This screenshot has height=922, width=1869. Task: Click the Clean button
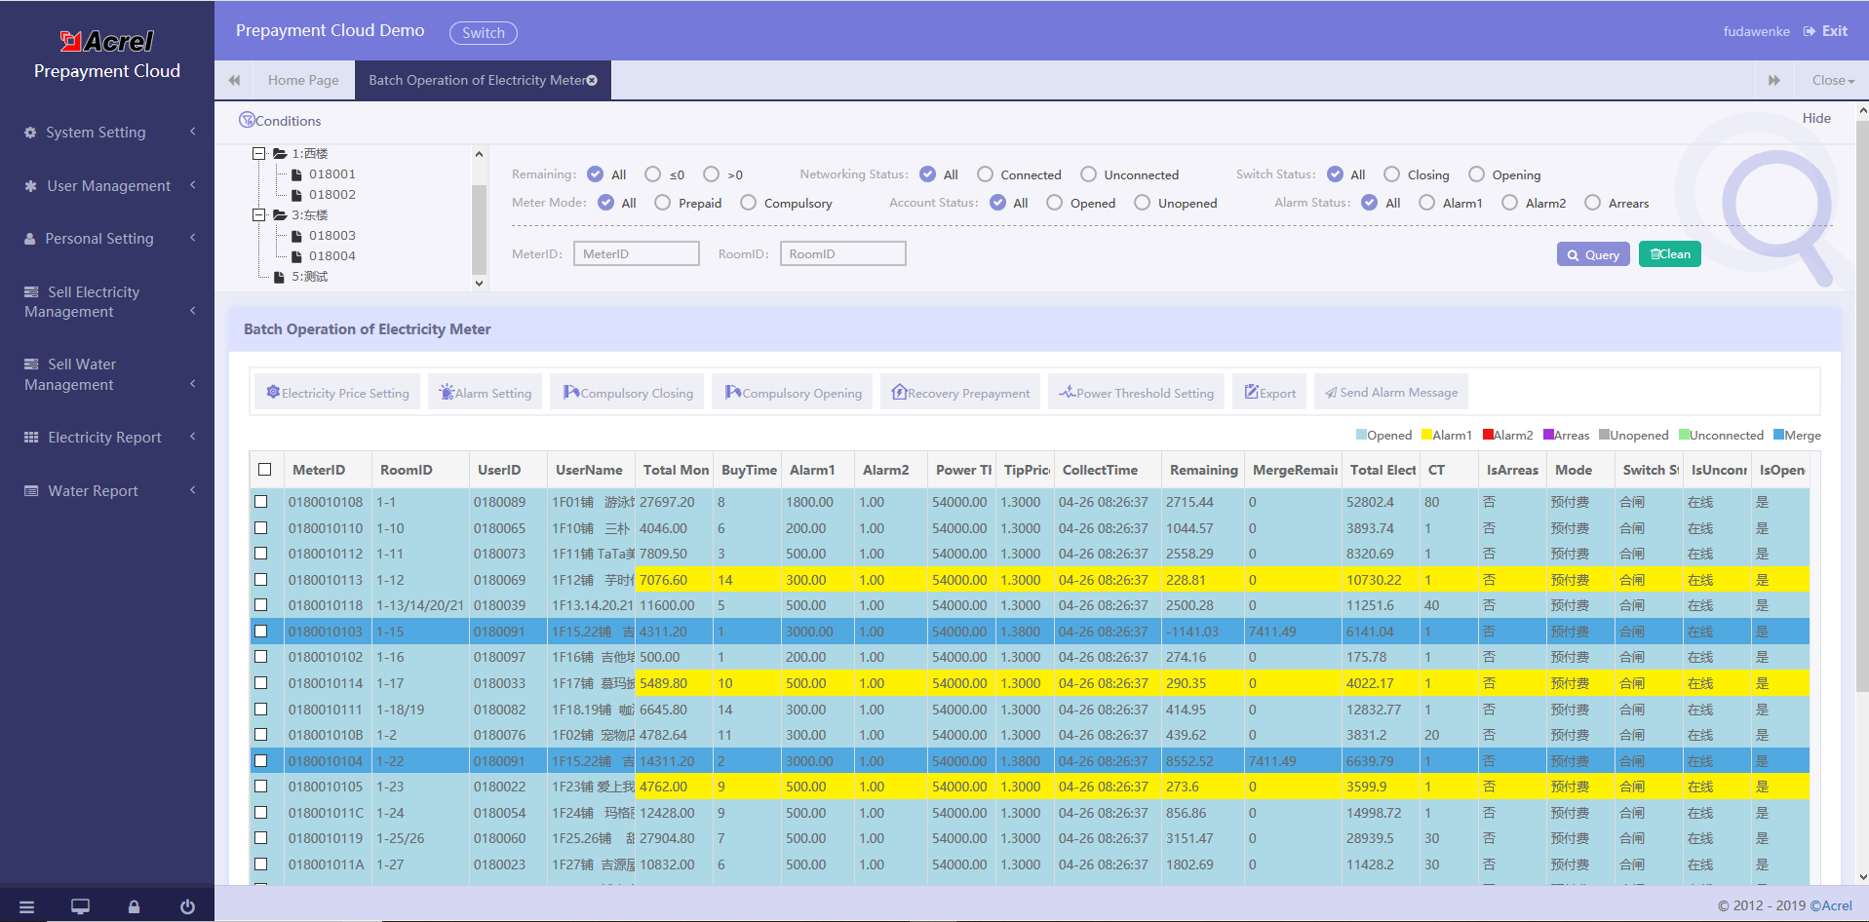point(1670,254)
